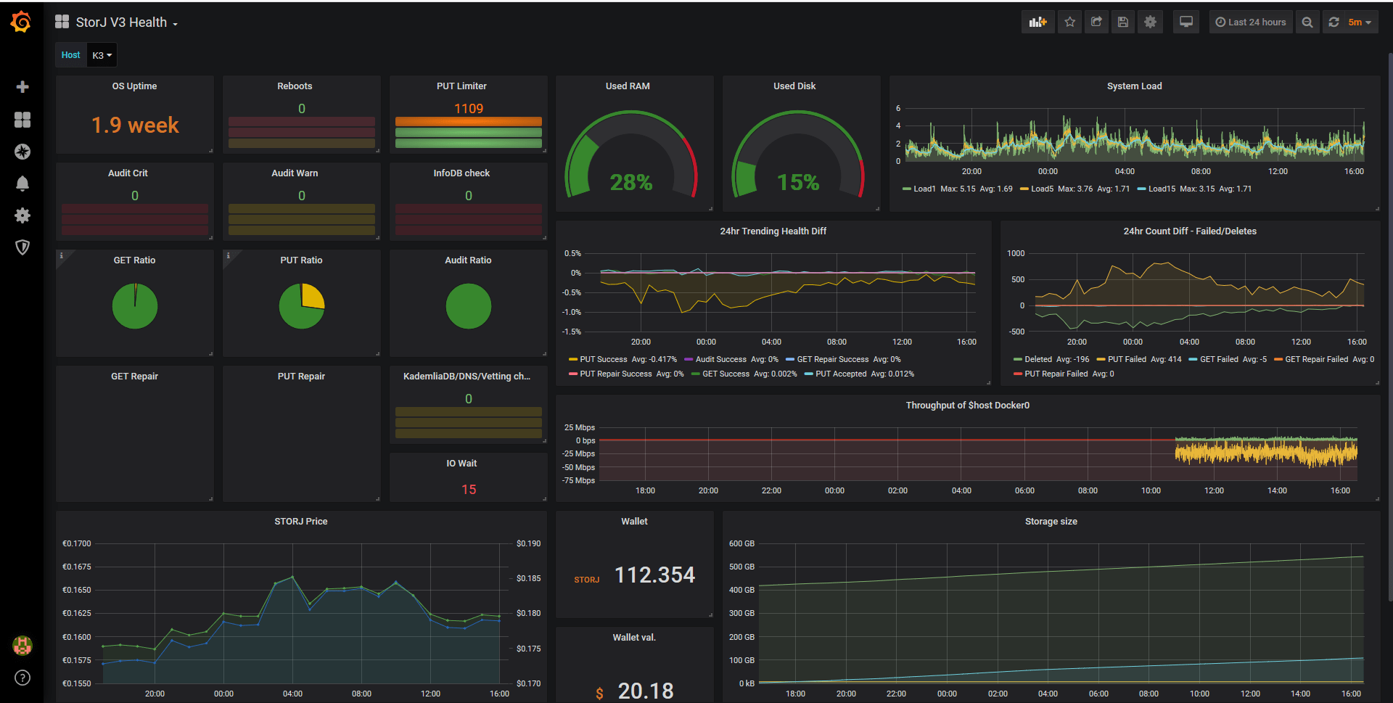
Task: Open the STORJ Price panel title menu
Action: (300, 522)
